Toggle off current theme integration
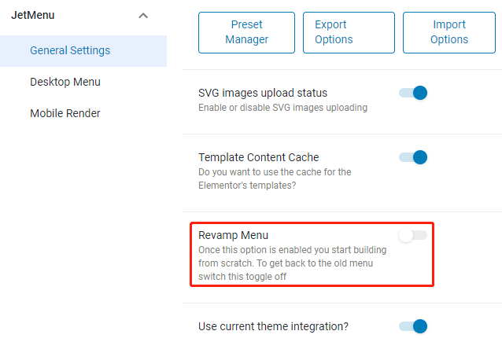This screenshot has width=502, height=342. (x=413, y=325)
